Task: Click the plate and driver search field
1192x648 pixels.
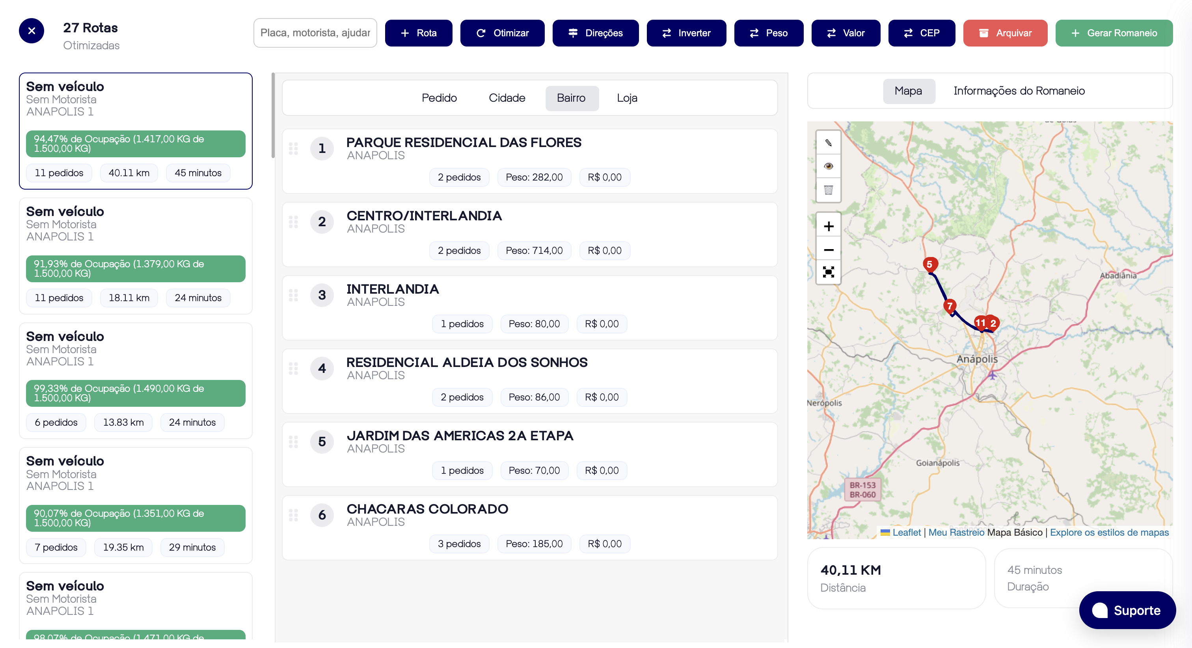Action: (x=315, y=33)
